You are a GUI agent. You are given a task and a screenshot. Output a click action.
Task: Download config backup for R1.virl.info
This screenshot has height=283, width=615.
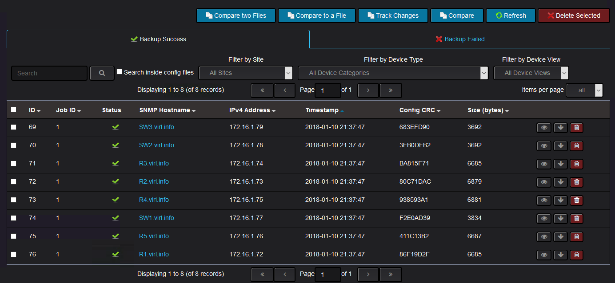(x=560, y=255)
